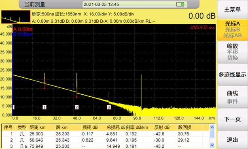Viewport: 248px width, 149px height.
Task: Click event marker 1 on the trace
Action: point(45,107)
